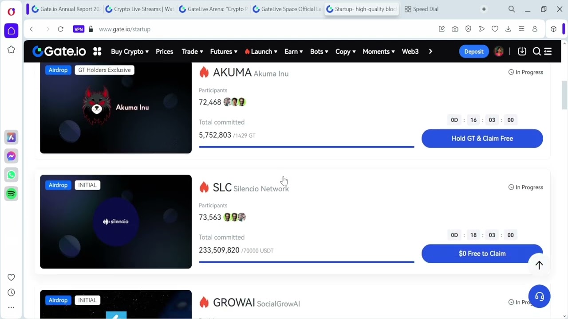
Task: Go back to the previous page
Action: (x=32, y=29)
